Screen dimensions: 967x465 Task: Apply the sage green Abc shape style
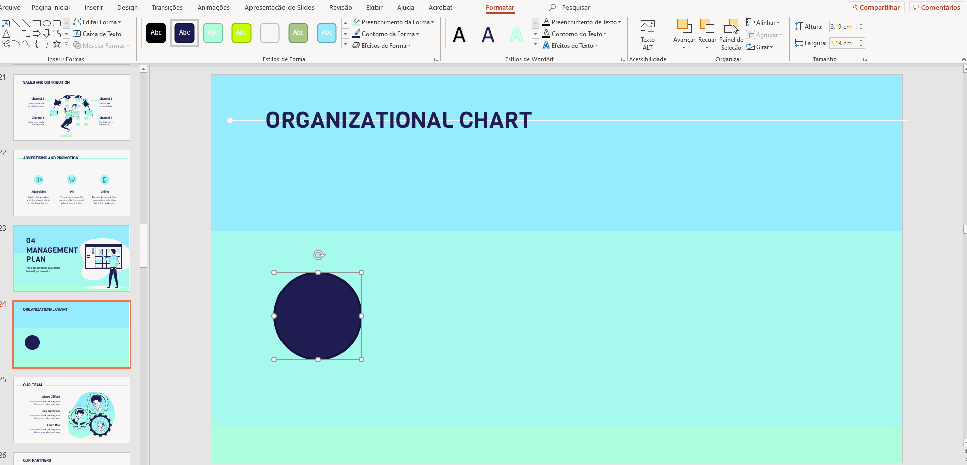coord(298,33)
